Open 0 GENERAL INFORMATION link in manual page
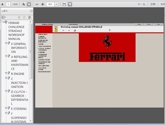 coord(42,37)
